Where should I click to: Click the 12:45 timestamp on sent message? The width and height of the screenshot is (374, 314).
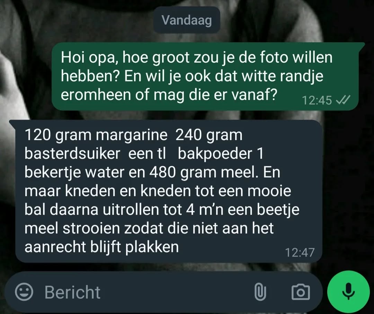coord(317,100)
